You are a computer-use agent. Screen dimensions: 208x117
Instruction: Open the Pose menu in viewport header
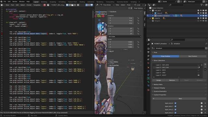coord(129,5)
